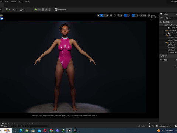Open the Platforms dropdown
Screen dimensions: 177x133
click(x=60, y=10)
